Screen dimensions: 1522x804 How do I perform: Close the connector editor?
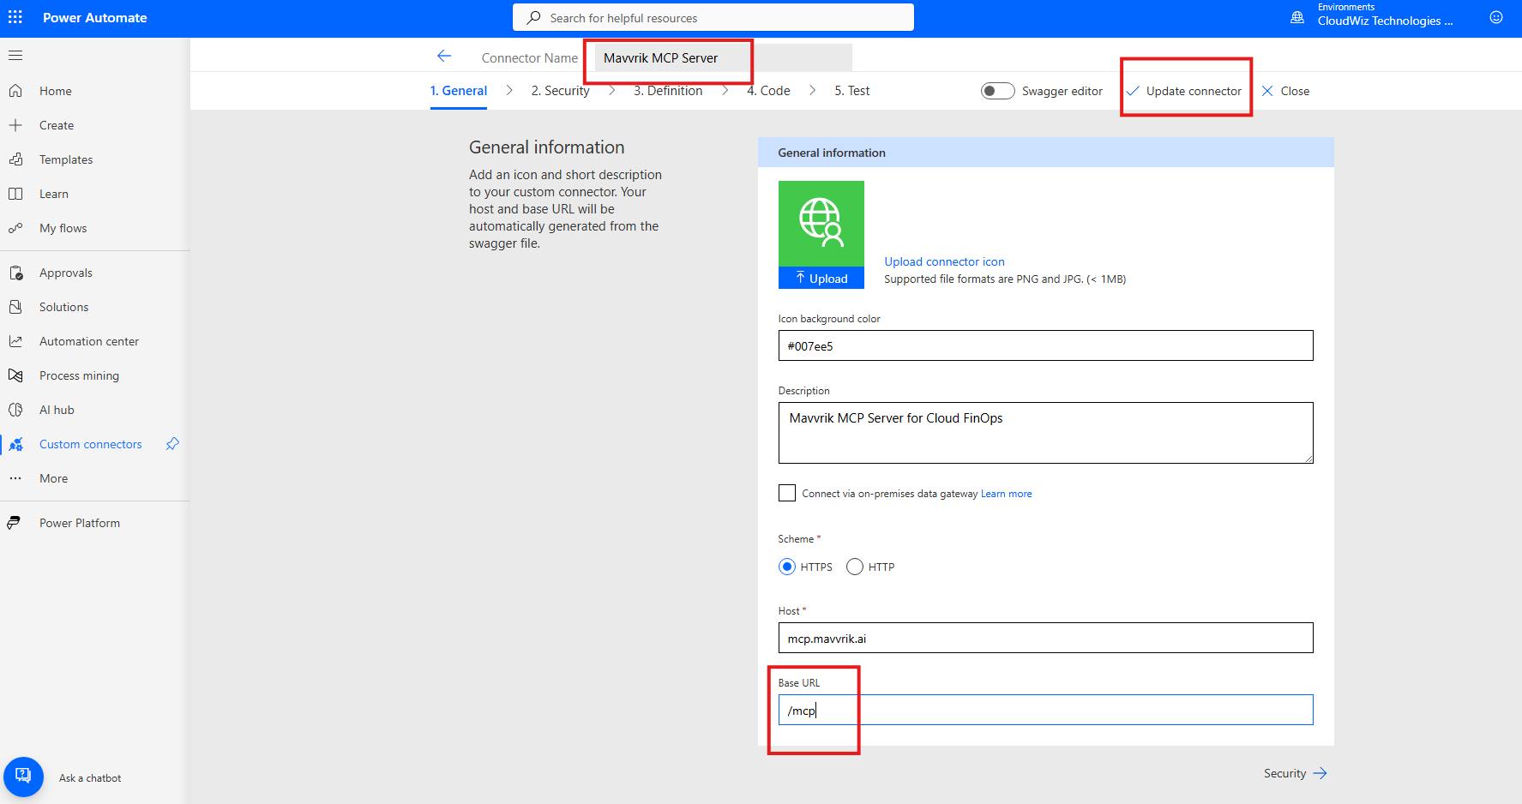tap(1286, 91)
